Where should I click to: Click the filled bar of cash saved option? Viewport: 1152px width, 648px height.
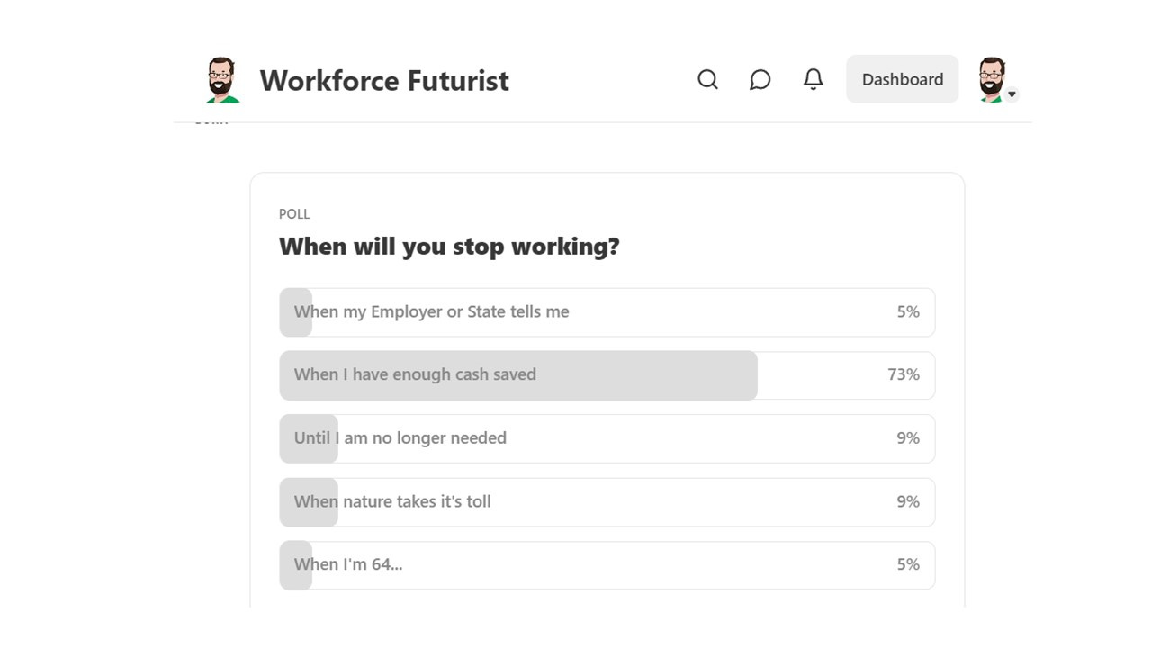(518, 375)
